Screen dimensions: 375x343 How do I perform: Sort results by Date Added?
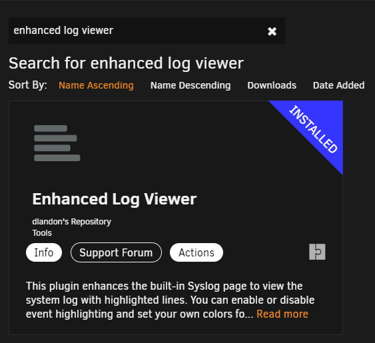coord(338,85)
